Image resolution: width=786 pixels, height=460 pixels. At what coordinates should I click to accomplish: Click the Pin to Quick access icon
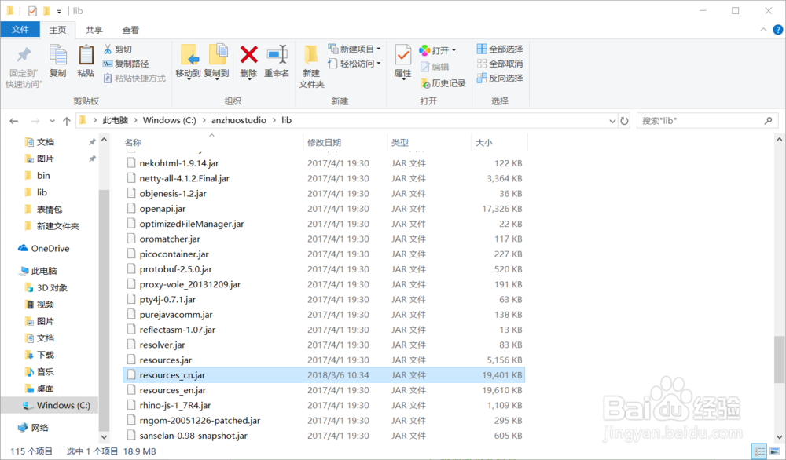(24, 55)
